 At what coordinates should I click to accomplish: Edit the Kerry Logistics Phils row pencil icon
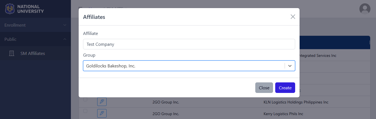click(102, 113)
